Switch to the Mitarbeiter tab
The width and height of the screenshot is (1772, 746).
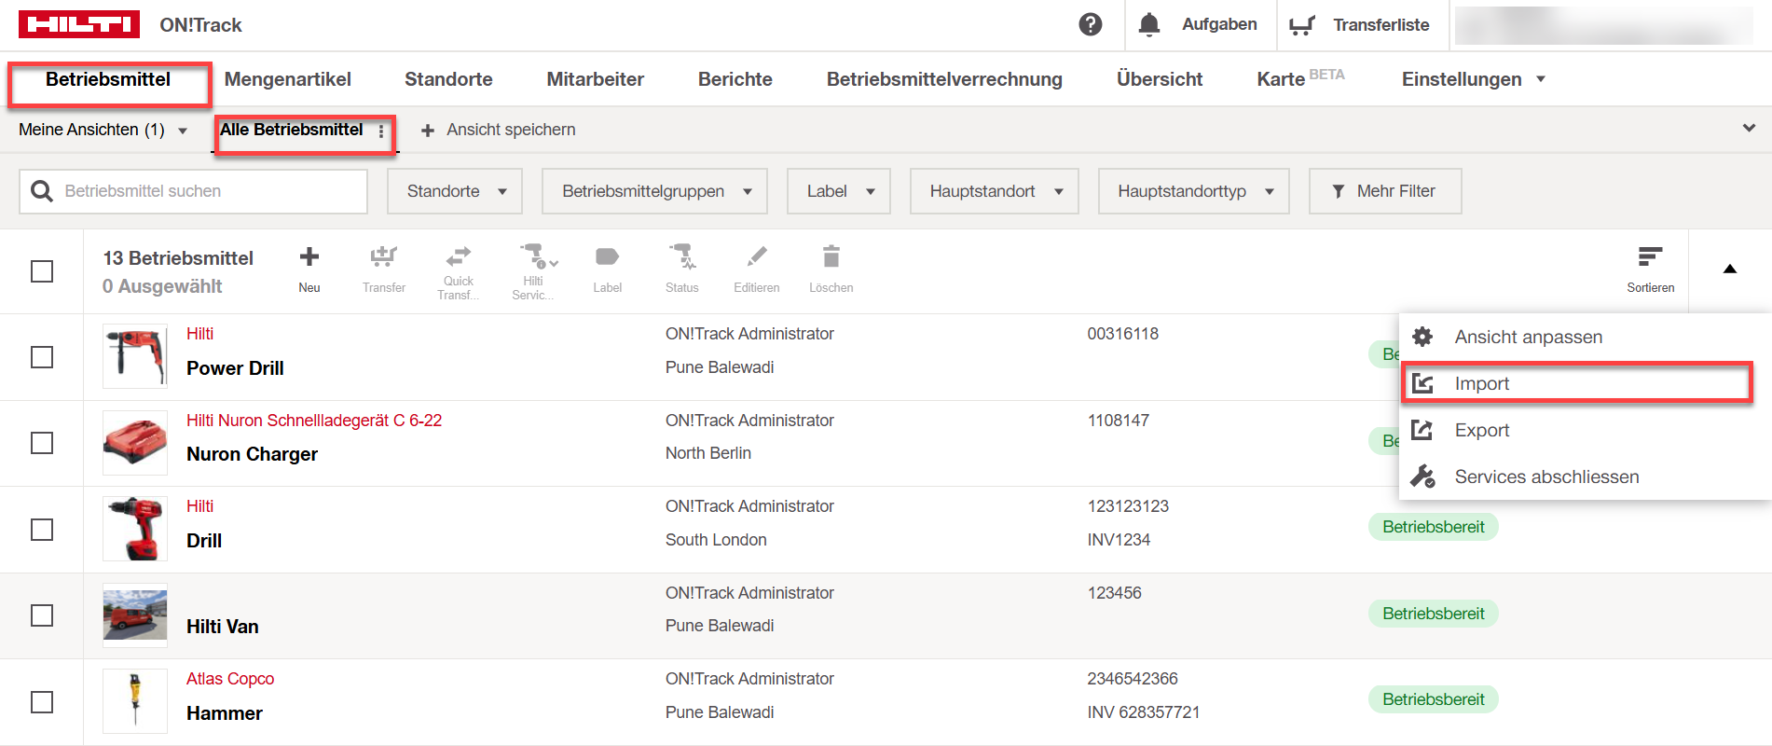click(595, 79)
